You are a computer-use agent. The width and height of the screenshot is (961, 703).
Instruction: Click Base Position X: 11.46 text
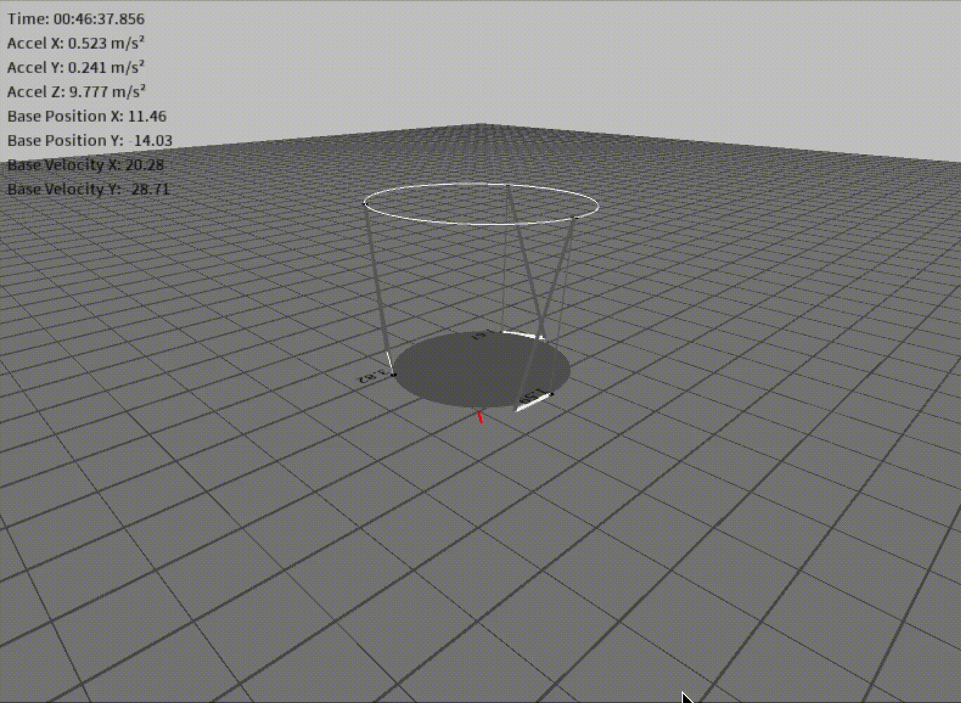tap(87, 116)
